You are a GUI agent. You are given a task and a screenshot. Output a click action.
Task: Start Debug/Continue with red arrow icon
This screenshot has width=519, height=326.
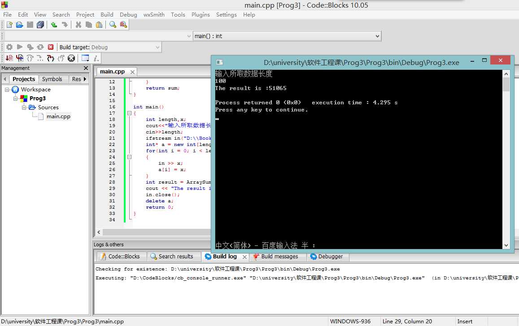9,59
